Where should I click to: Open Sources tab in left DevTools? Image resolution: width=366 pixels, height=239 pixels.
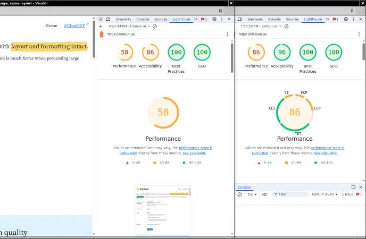[161, 19]
